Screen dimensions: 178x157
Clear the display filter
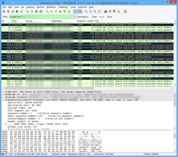94,17
